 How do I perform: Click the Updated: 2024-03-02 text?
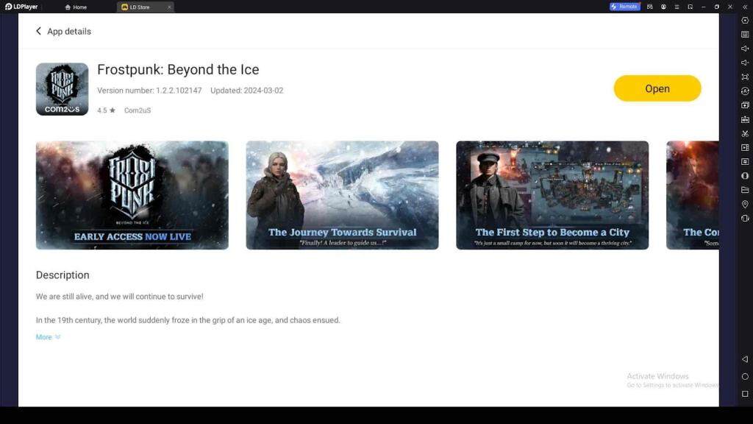pyautogui.click(x=247, y=91)
